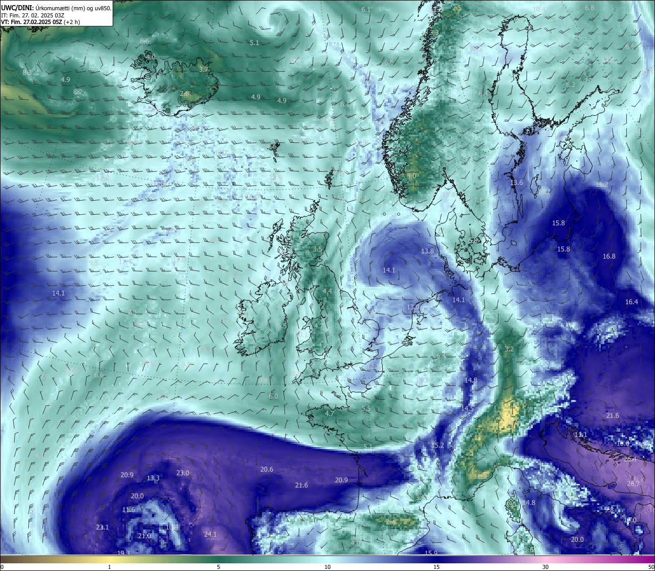
Task: Select the 23.1 value near the bottom-left
Action: coord(102,527)
